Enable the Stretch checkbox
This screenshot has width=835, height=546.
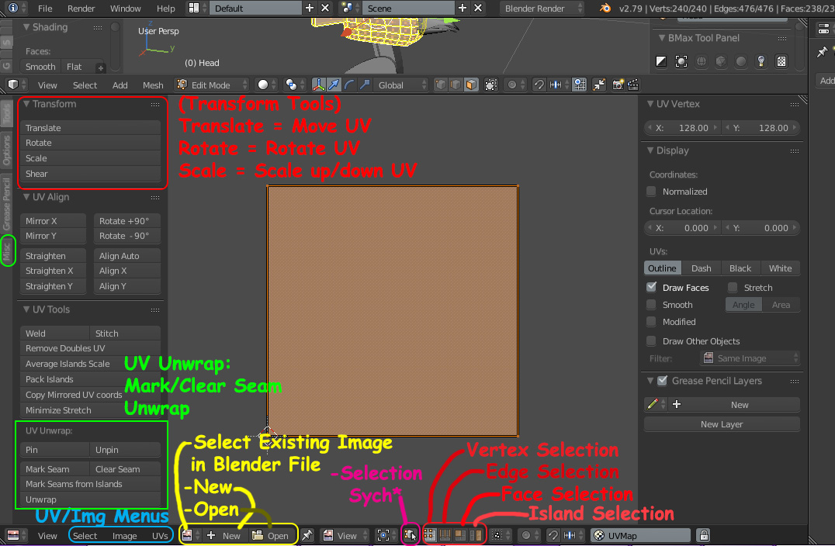coord(733,288)
